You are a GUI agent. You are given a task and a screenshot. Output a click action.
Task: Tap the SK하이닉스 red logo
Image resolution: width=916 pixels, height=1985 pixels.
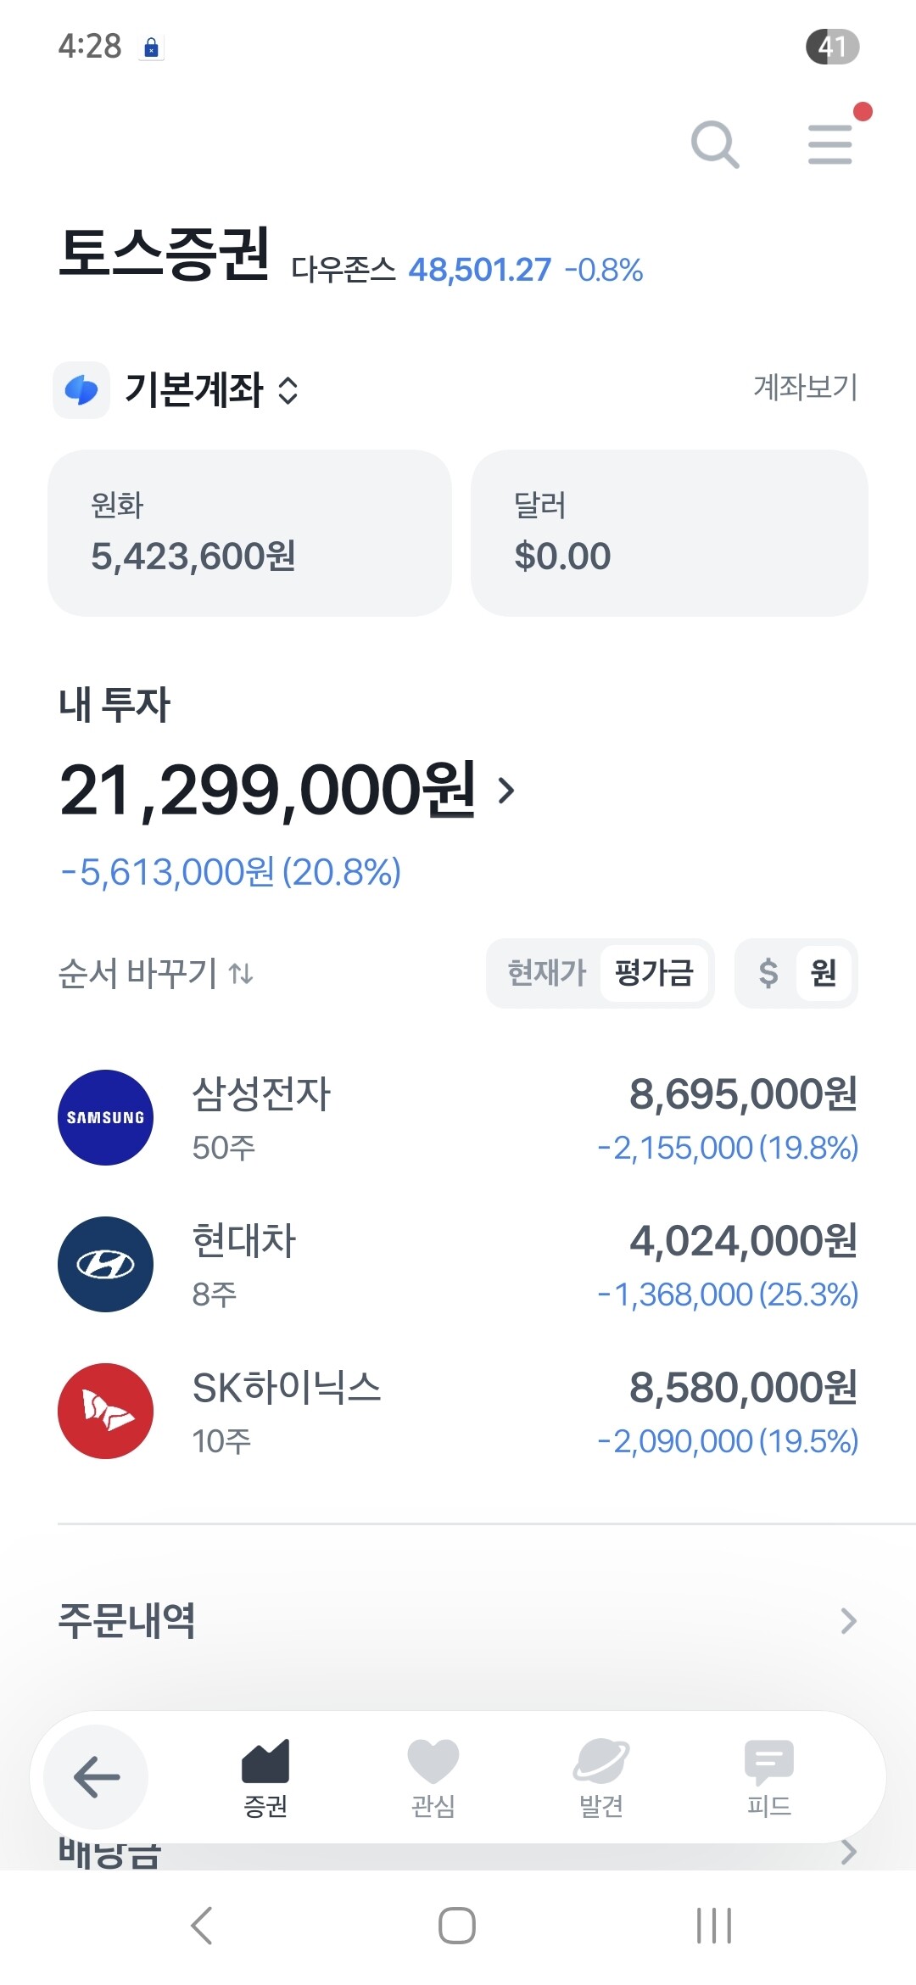pos(105,1411)
